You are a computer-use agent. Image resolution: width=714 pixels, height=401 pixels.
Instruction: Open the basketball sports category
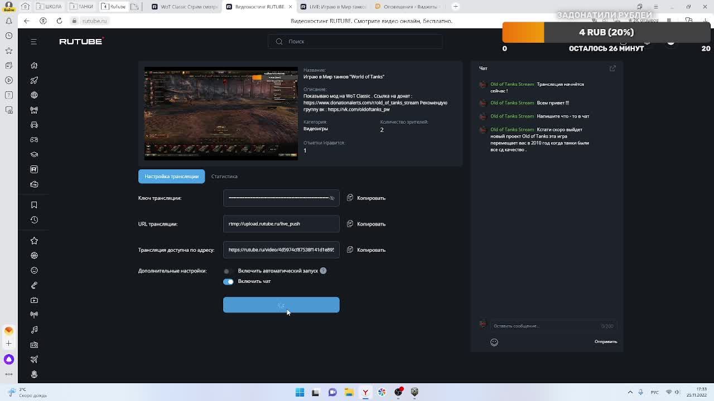(x=34, y=256)
